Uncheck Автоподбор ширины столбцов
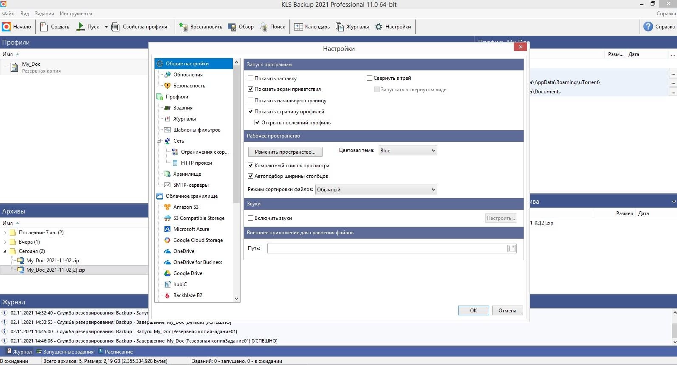 [x=251, y=176]
